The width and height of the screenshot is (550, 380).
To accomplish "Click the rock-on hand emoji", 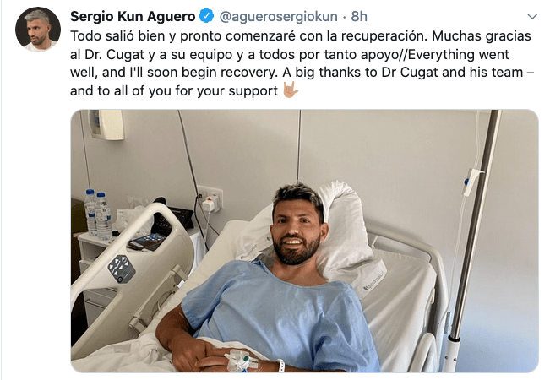I will [x=291, y=90].
